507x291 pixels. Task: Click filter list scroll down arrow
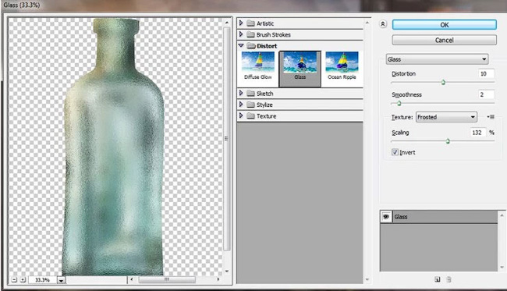[x=367, y=279]
